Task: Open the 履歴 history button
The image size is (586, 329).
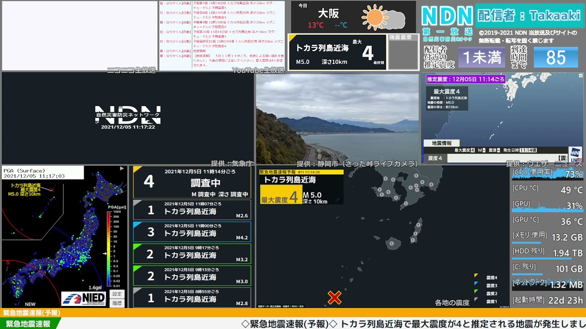Action: [x=117, y=302]
